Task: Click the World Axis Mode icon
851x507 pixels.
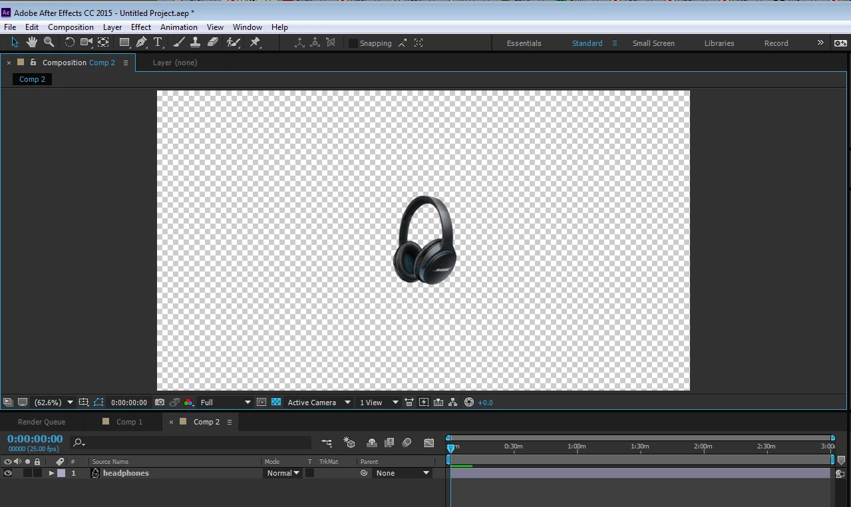Action: (x=315, y=43)
